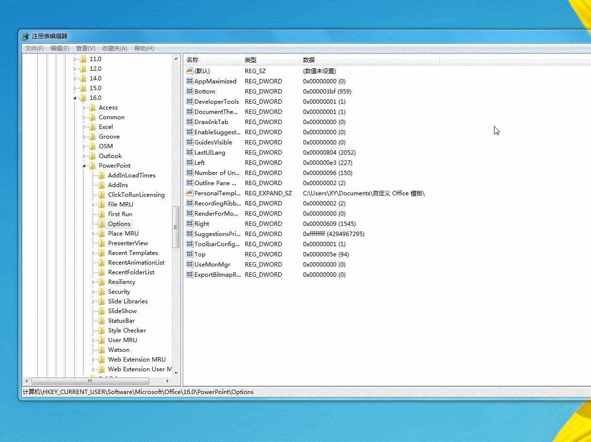Select the Groove key
Image resolution: width=591 pixels, height=442 pixels.
pos(109,137)
